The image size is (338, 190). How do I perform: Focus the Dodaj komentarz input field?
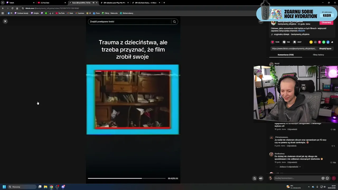pyautogui.click(x=297, y=178)
